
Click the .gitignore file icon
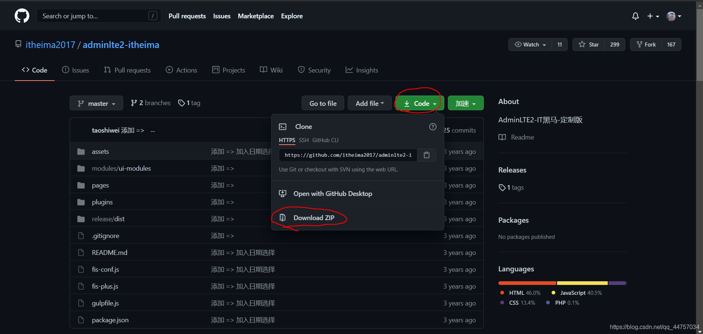(x=81, y=236)
